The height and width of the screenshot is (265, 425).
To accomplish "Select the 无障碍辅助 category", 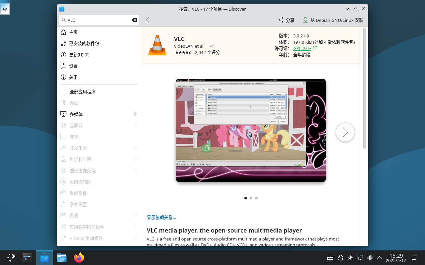I will point(99,182).
